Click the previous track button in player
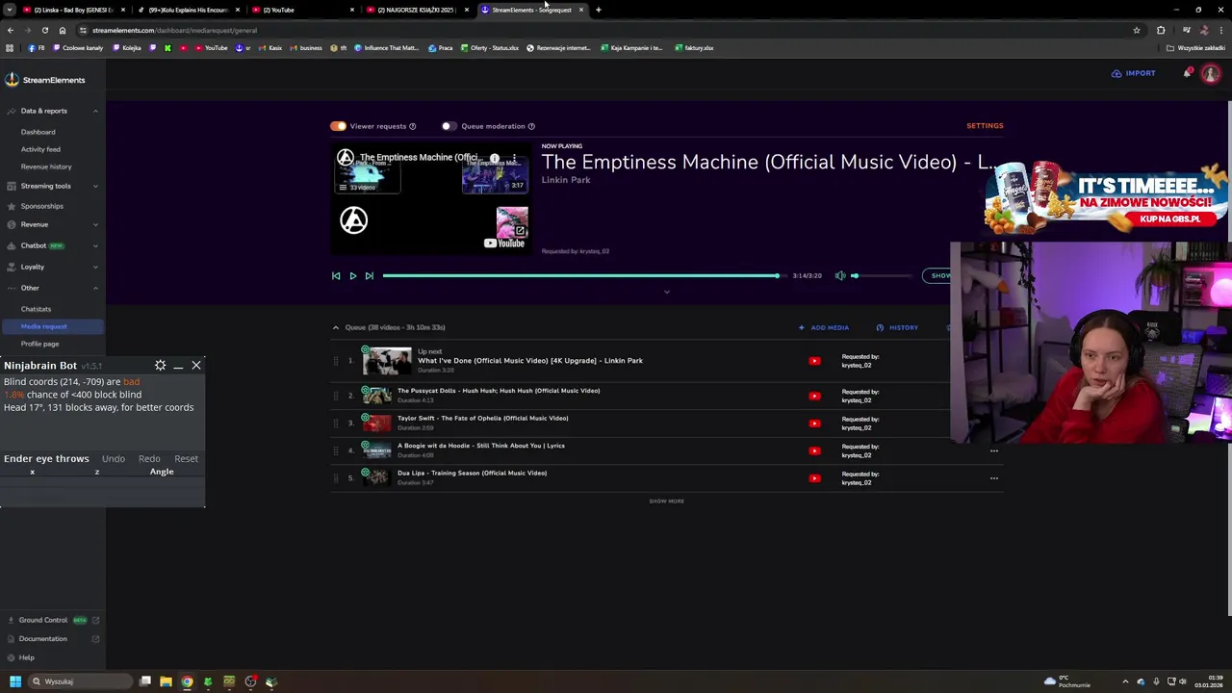Screen dimensions: 1232x693 click(x=336, y=276)
